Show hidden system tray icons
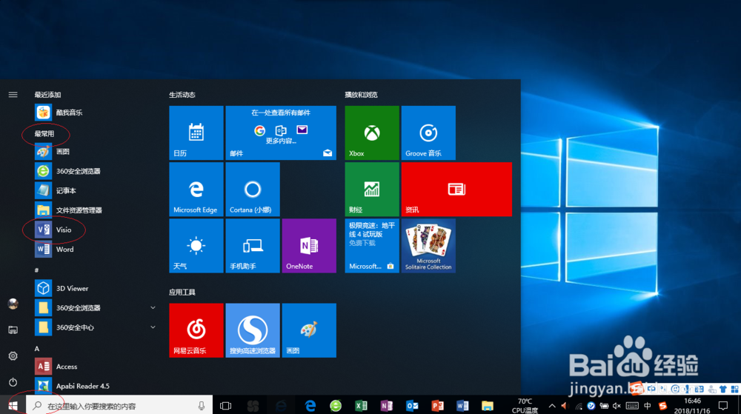The height and width of the screenshot is (414, 741). point(552,406)
